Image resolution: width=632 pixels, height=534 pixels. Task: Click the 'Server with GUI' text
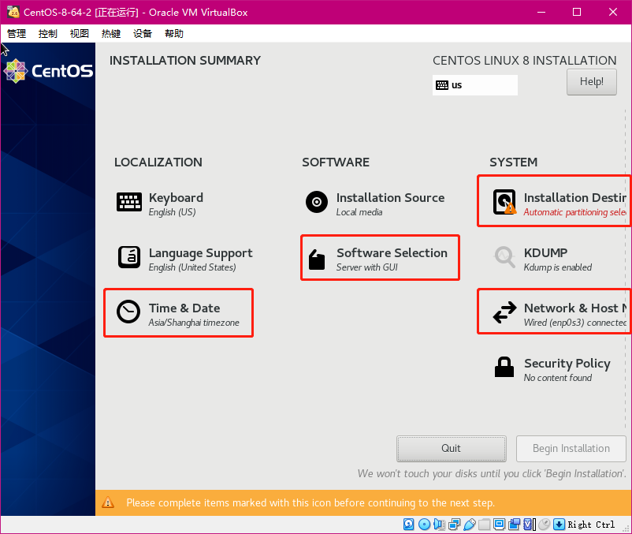366,267
